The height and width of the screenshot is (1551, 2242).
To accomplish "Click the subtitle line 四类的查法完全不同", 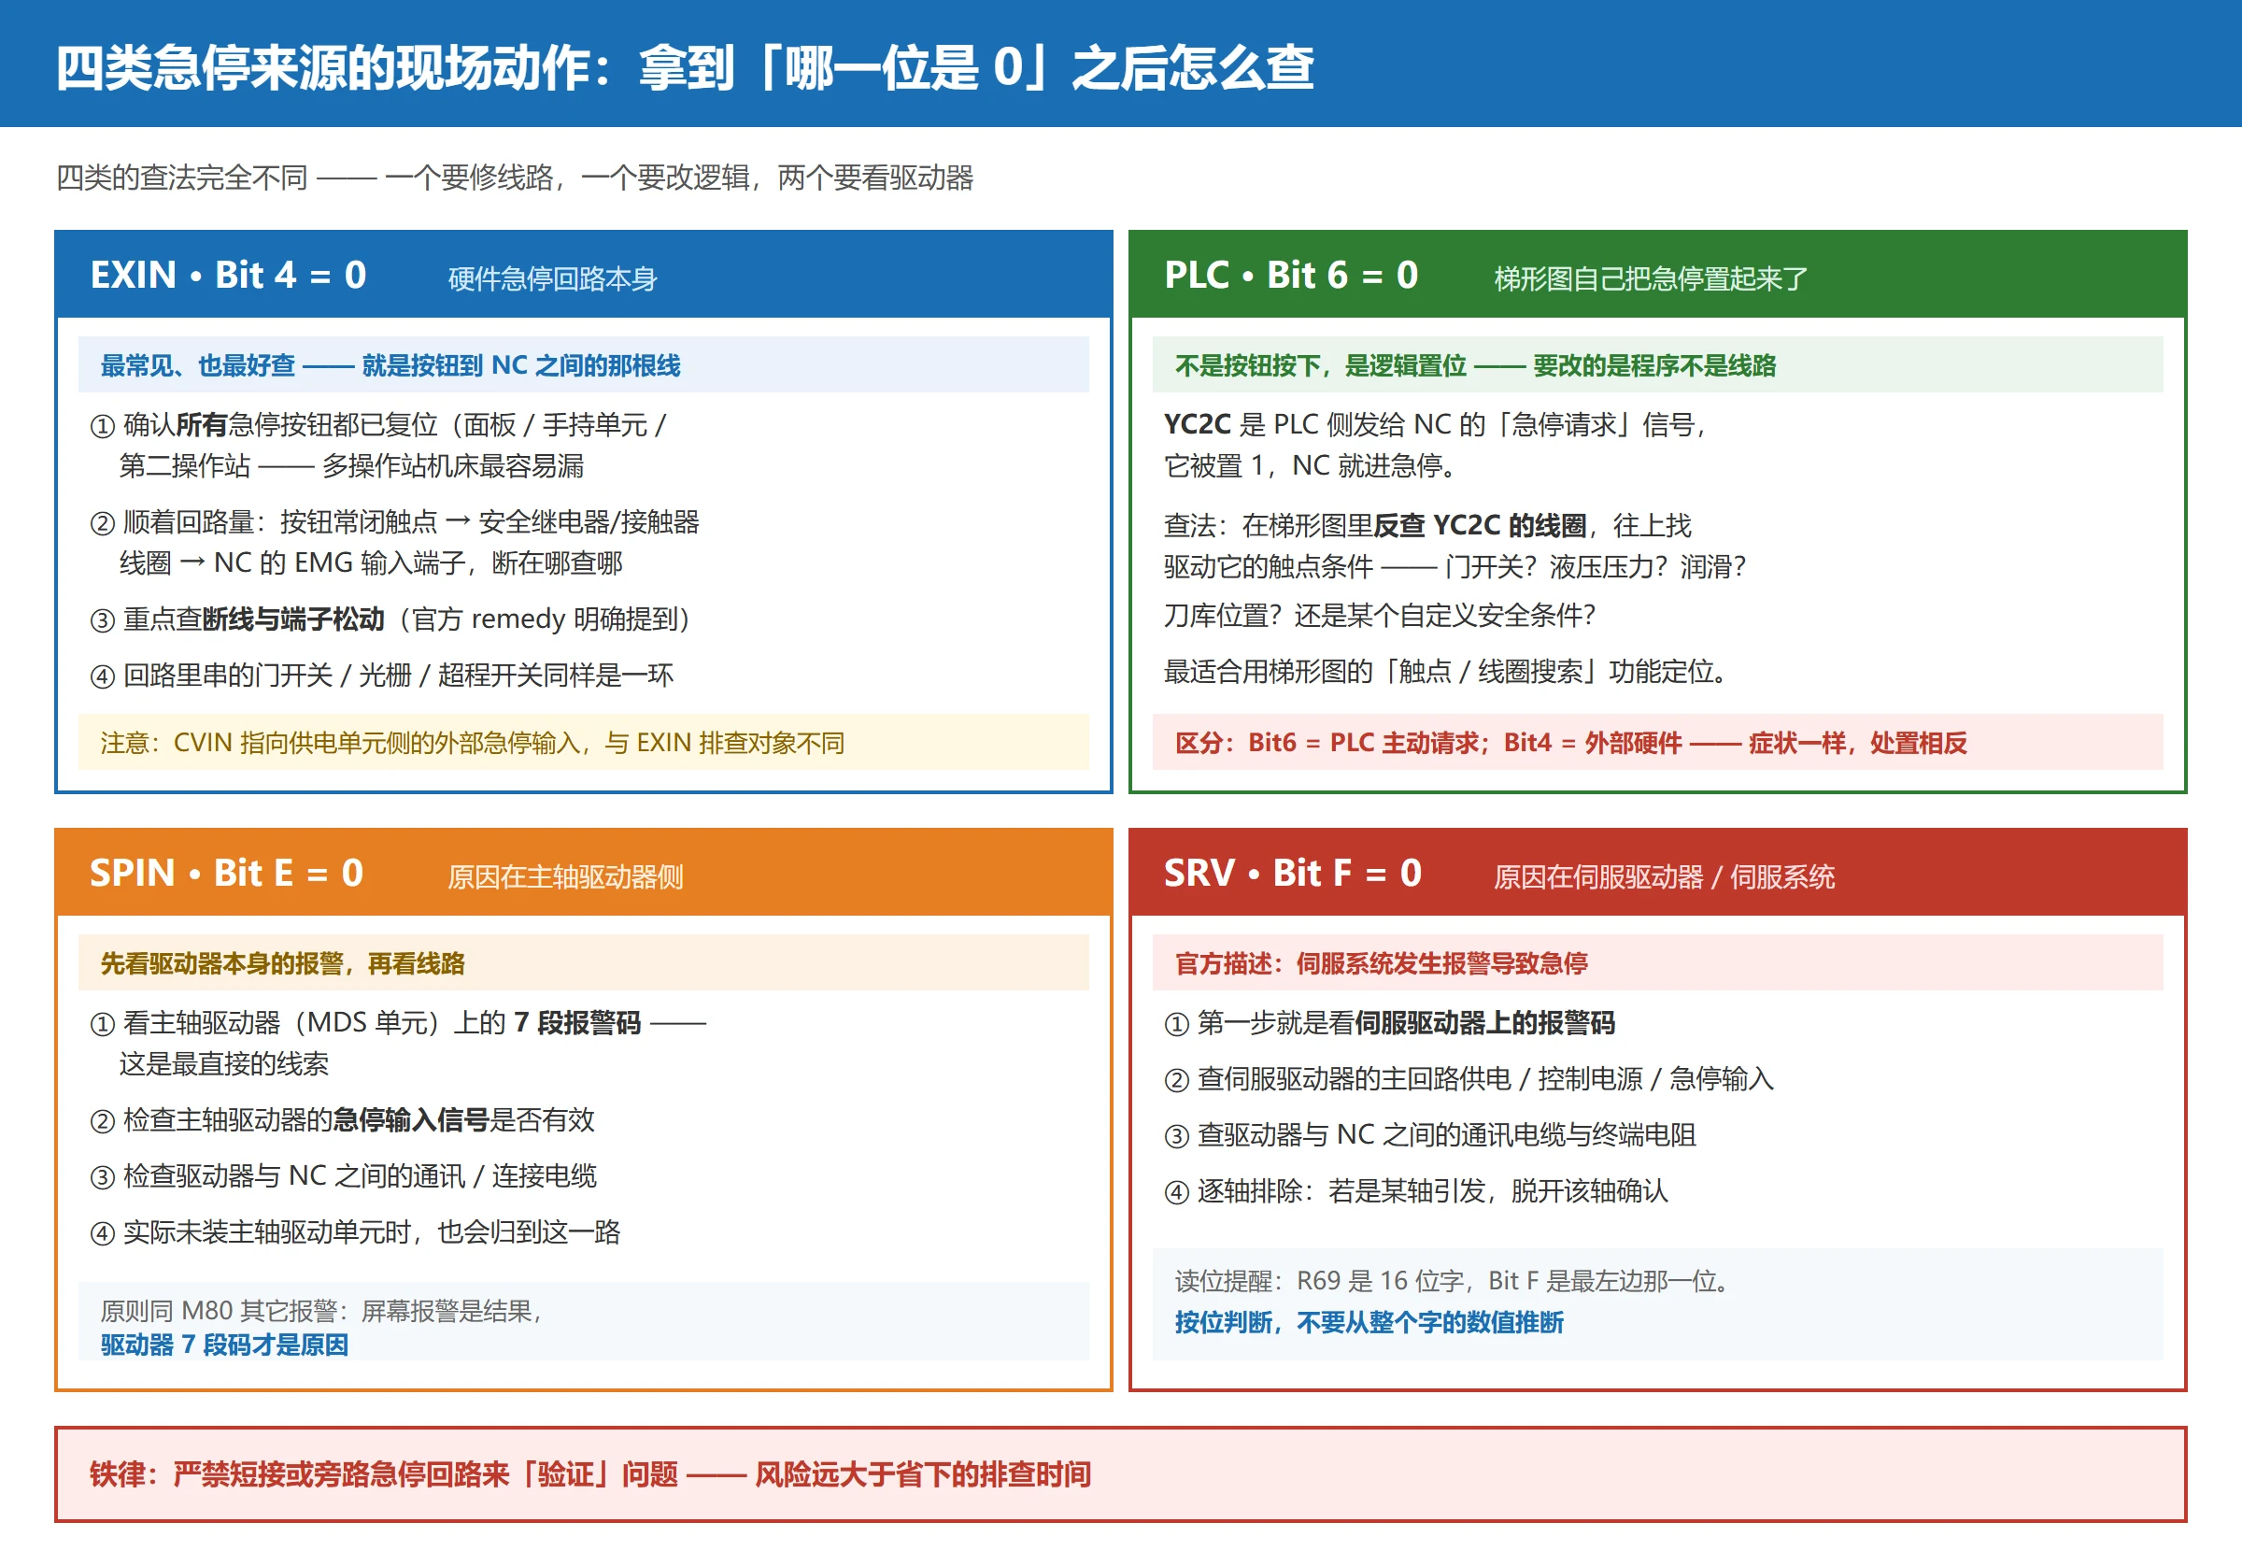I will pos(514,178).
